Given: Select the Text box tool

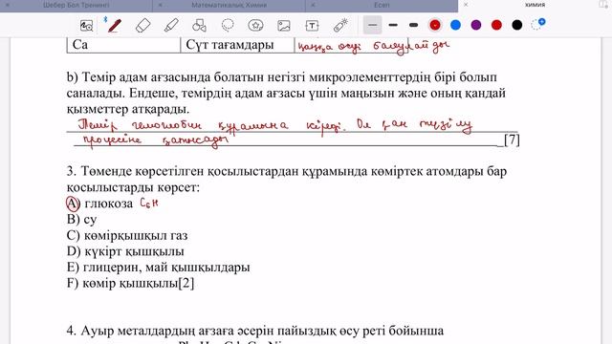Looking at the screenshot, I should pos(312,26).
